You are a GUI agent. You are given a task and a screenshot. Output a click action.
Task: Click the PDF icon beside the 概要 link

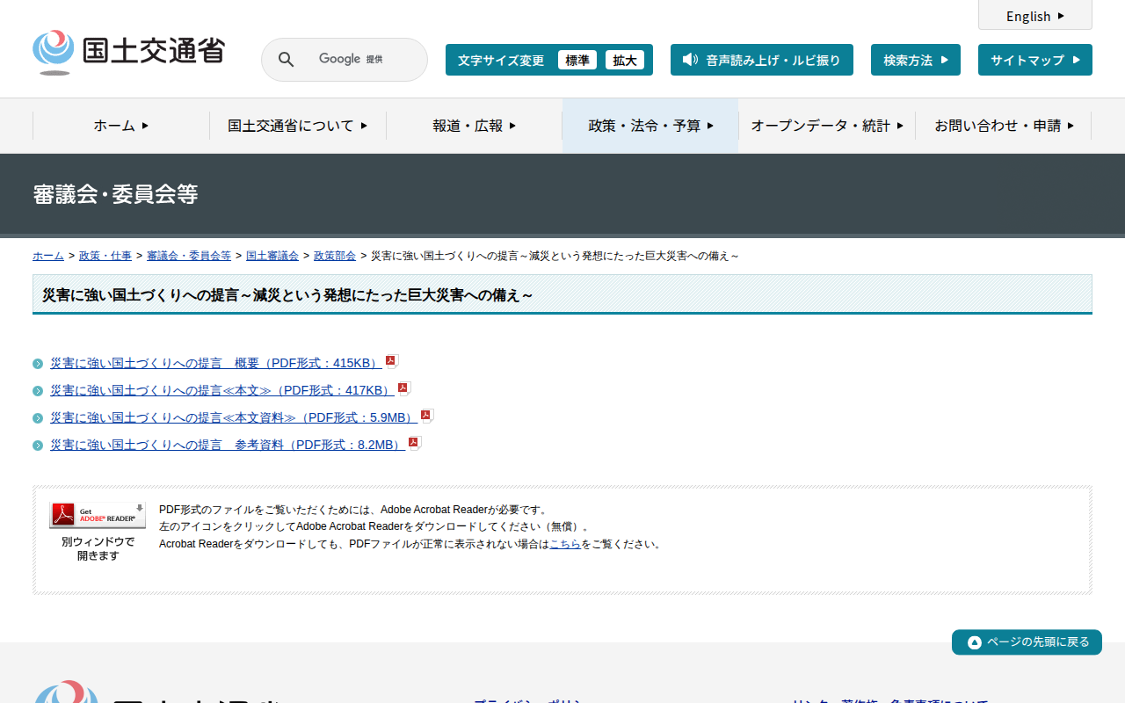[392, 361]
